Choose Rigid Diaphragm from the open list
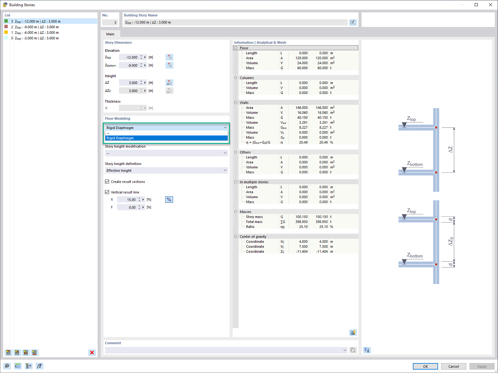This screenshot has height=373, width=498. (x=166, y=138)
